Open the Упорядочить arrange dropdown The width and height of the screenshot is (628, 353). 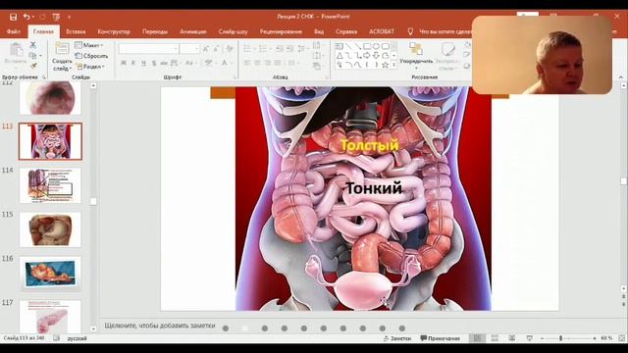(x=416, y=56)
